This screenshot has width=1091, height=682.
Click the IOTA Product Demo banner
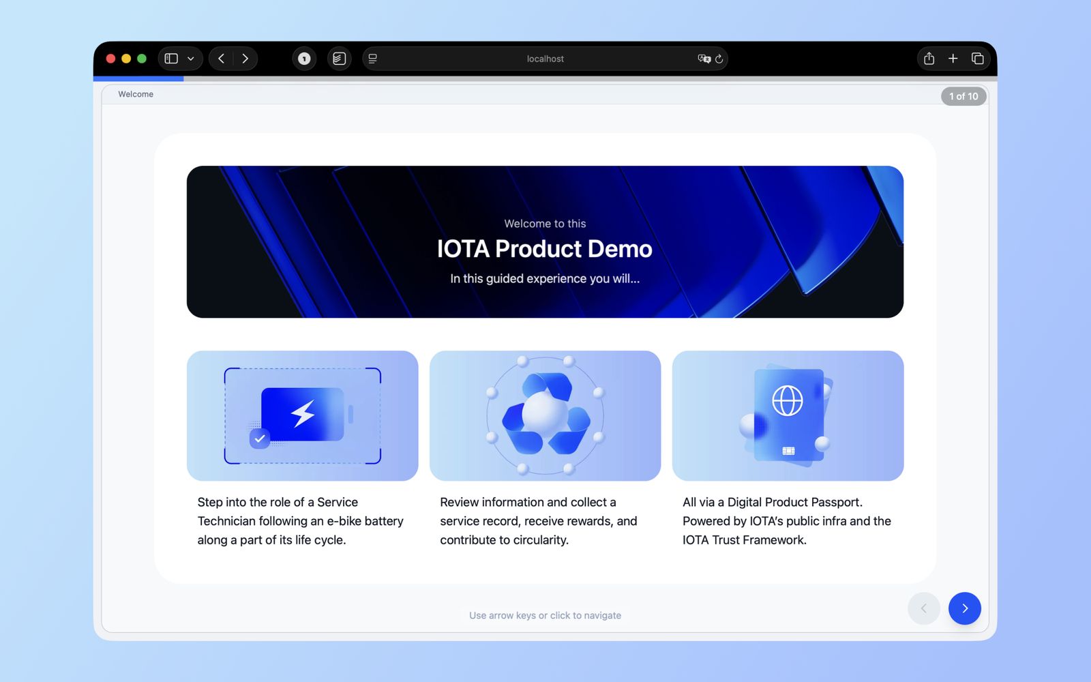(x=545, y=242)
